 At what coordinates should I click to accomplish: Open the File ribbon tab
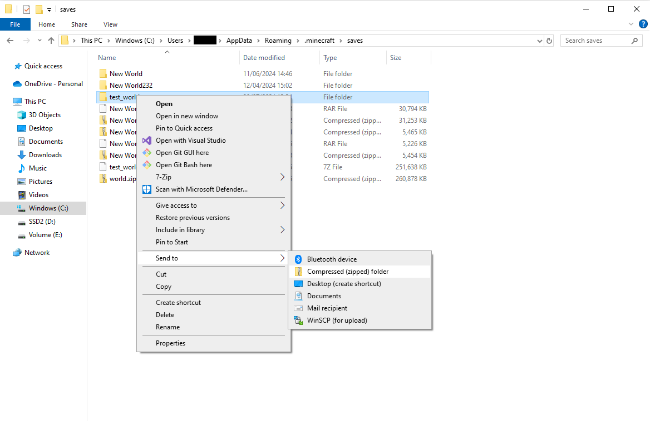coord(15,24)
